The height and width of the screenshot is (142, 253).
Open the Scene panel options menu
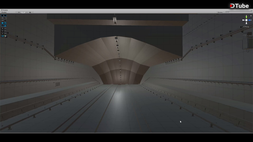coord(251,11)
